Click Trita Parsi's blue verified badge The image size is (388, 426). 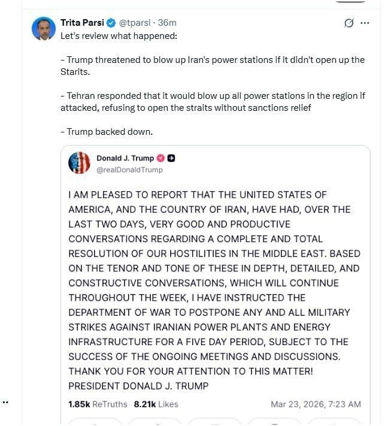click(x=111, y=23)
